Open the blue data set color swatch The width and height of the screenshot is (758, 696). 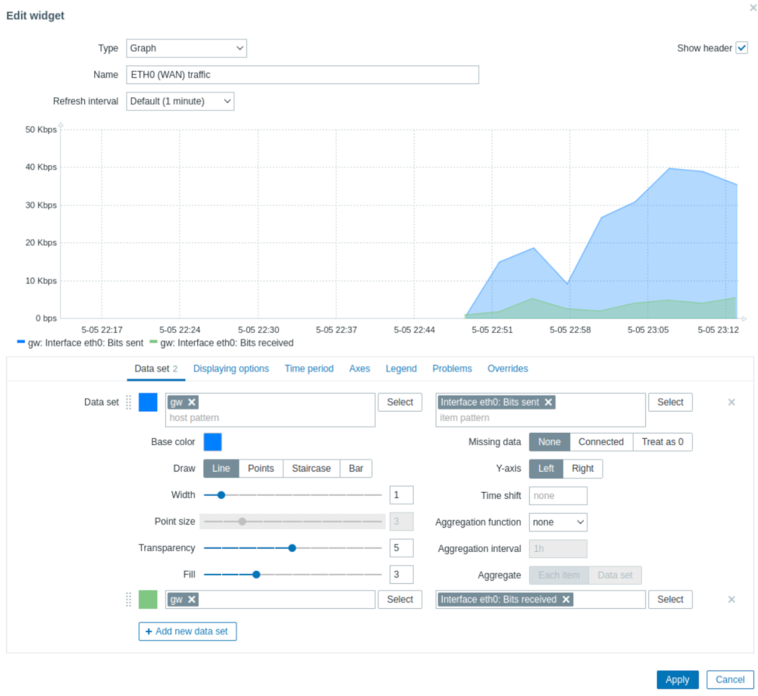click(x=148, y=403)
